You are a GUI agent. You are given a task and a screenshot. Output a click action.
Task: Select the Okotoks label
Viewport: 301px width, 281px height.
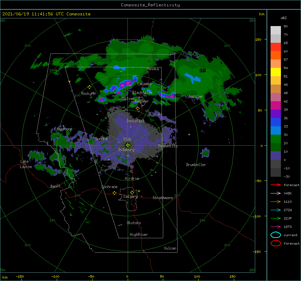134,223
